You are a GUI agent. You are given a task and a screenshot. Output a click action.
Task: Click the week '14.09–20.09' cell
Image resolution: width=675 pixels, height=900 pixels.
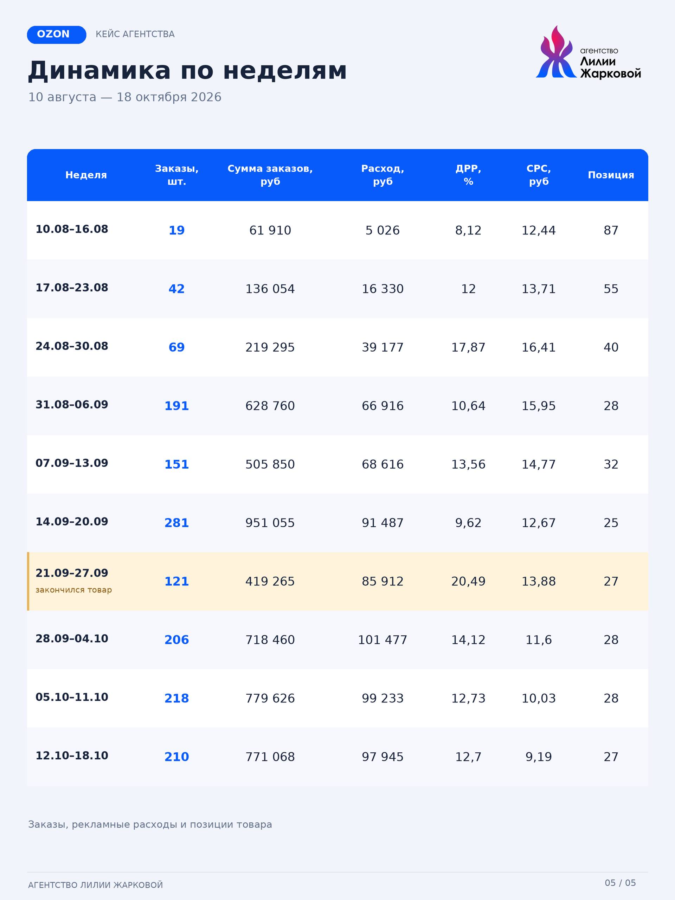click(72, 522)
